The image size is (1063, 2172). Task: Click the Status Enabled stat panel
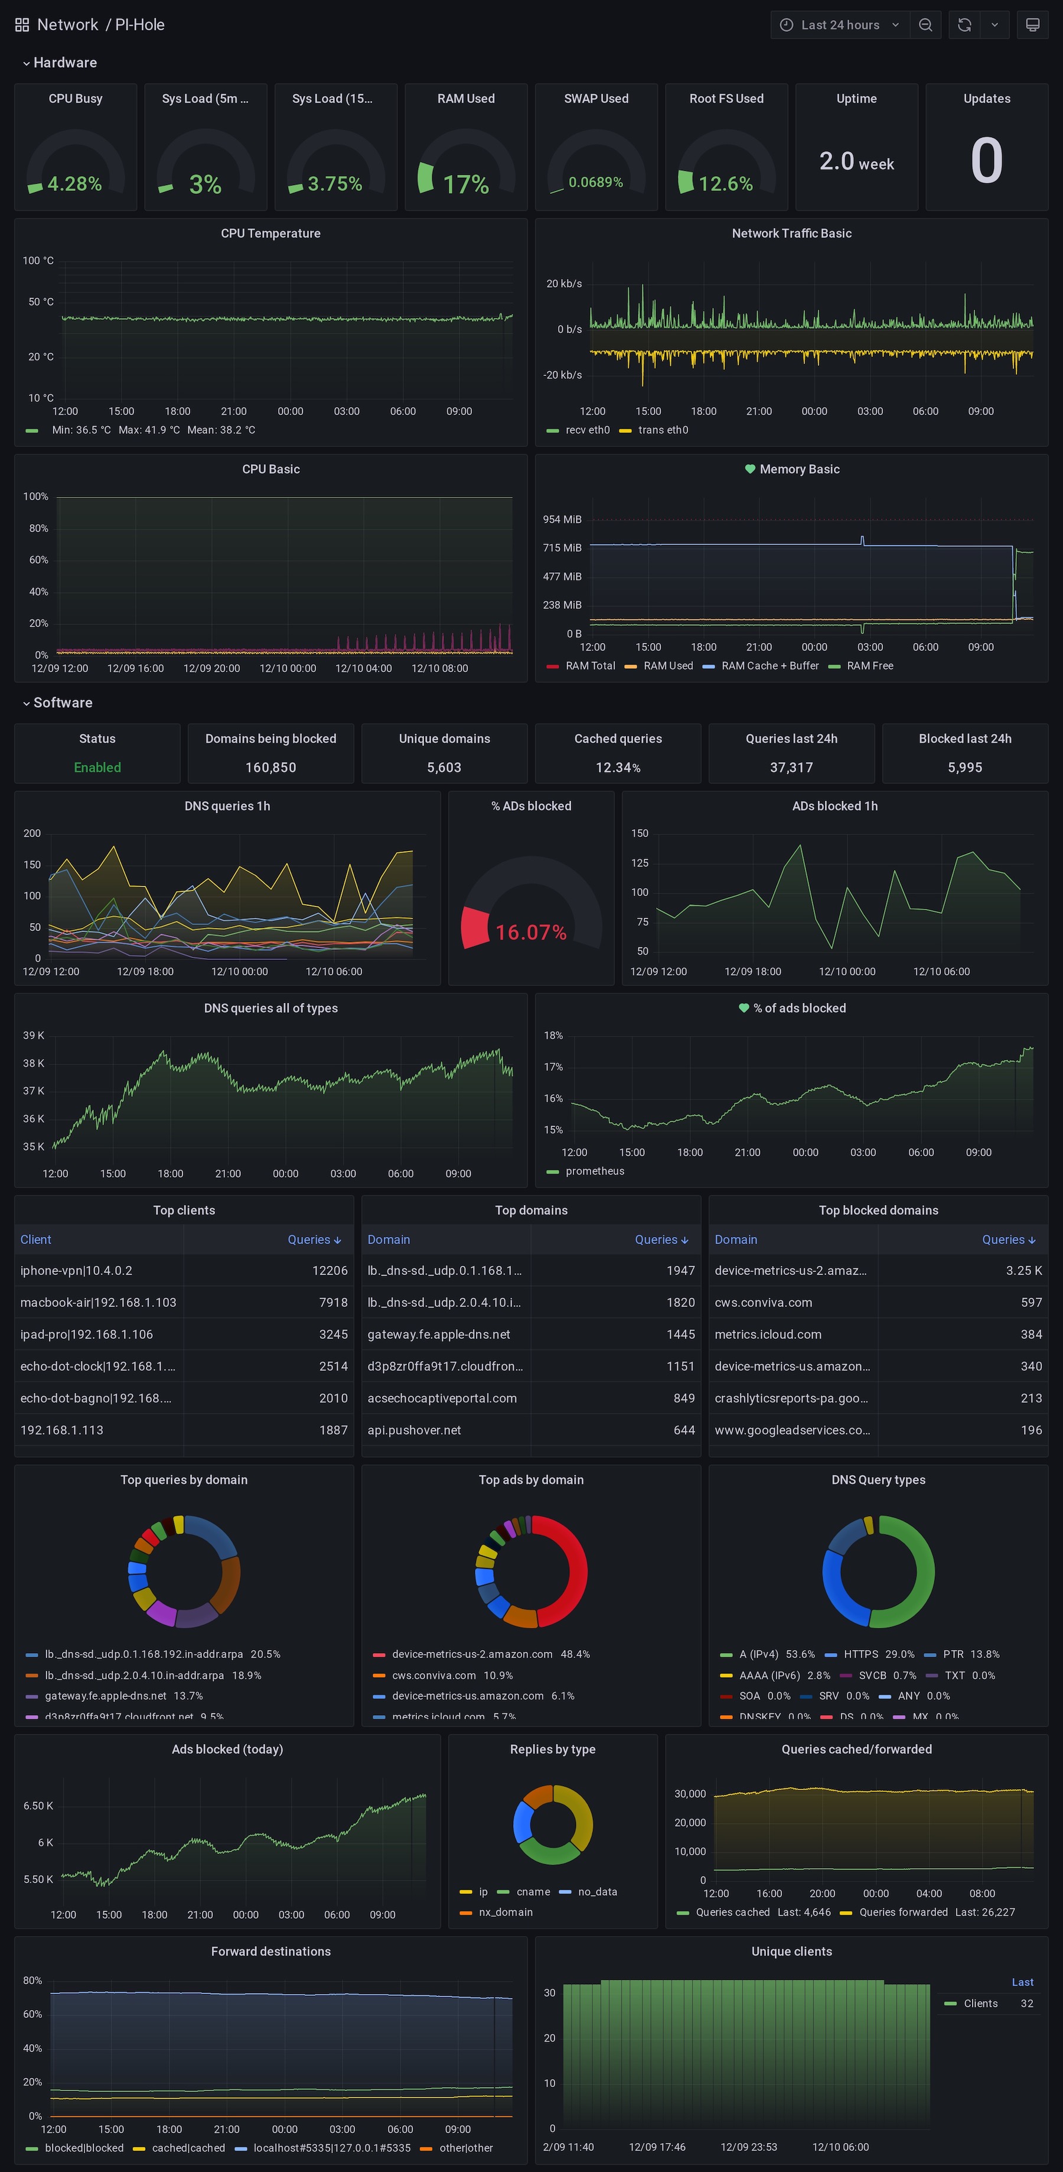97,754
